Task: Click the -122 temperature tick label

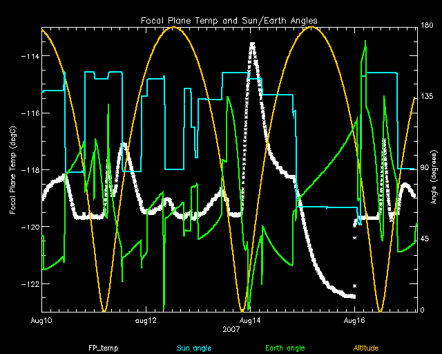Action: [x=29, y=284]
